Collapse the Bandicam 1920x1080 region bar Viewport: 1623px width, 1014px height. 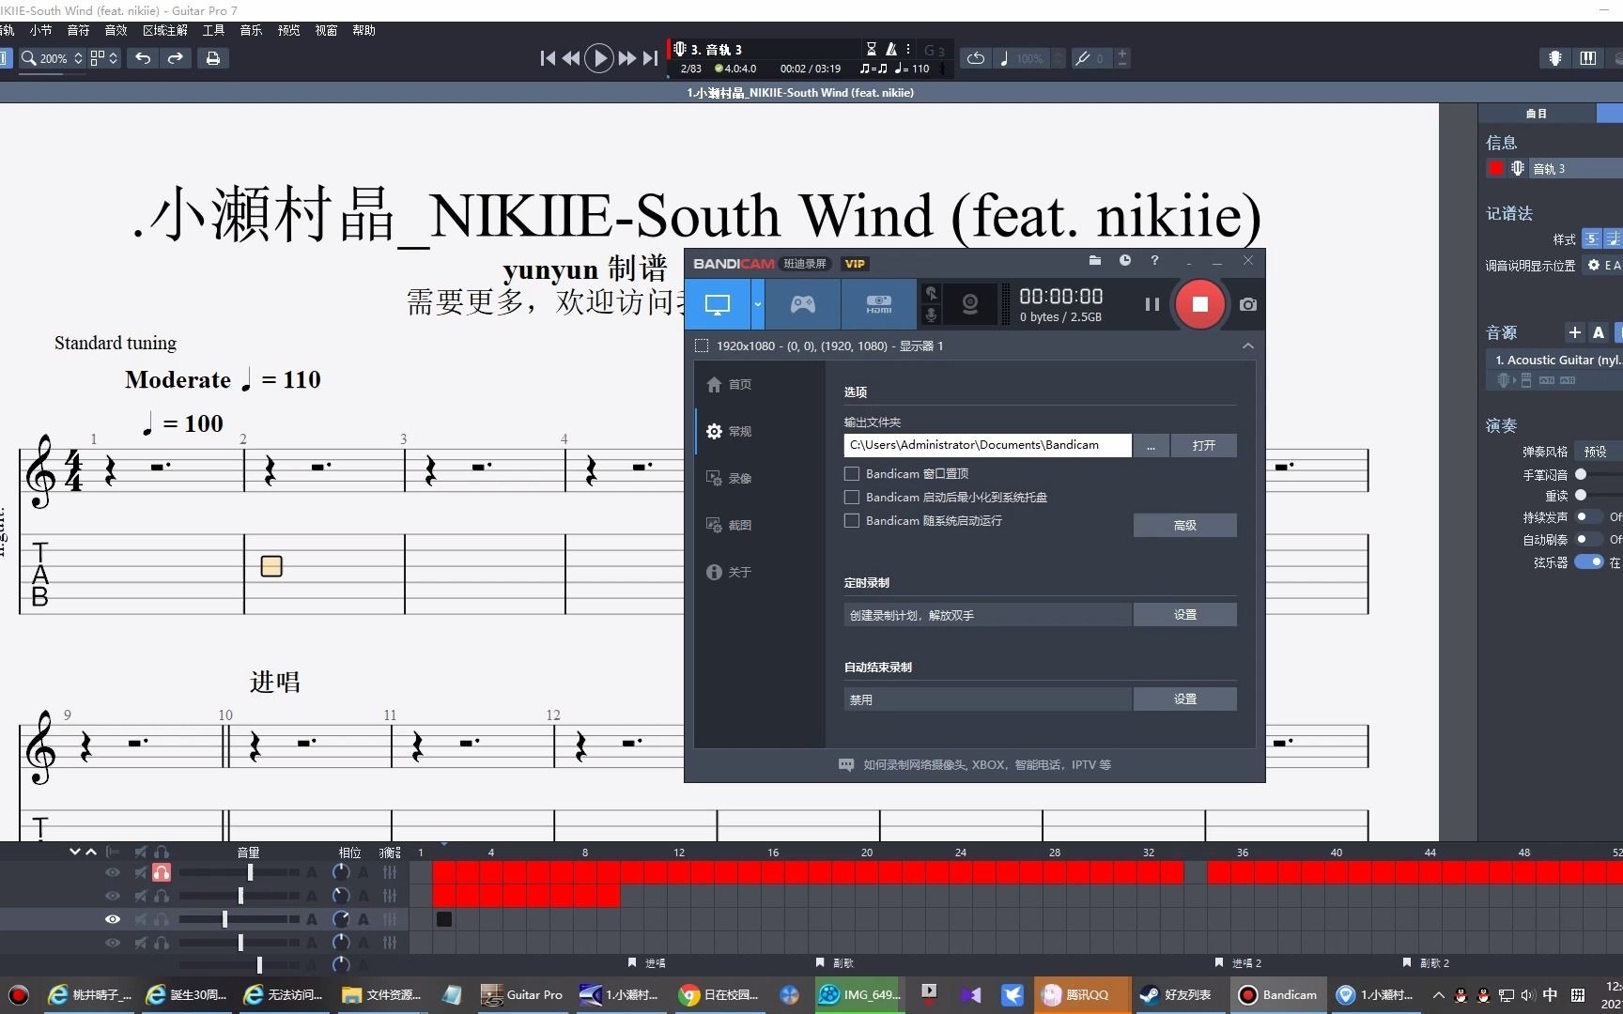click(x=1248, y=346)
